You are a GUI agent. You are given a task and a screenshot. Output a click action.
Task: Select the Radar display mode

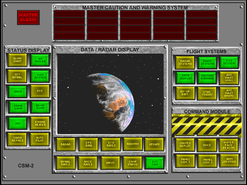coord(65,144)
